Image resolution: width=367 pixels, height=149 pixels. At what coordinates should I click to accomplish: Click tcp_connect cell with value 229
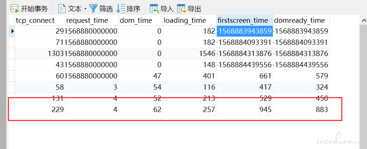pos(40,110)
